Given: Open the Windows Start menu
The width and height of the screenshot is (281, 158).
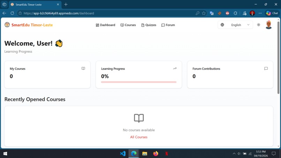Looking at the screenshot, I should pos(5,154).
